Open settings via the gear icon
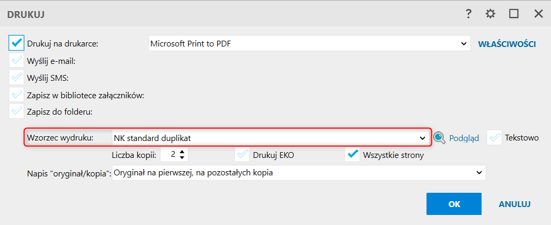 [x=491, y=14]
